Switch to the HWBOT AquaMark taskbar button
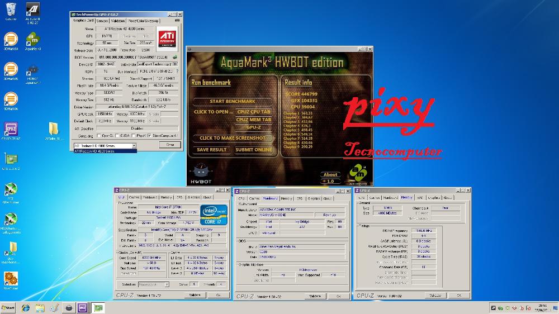559x314 pixels. tap(68, 308)
